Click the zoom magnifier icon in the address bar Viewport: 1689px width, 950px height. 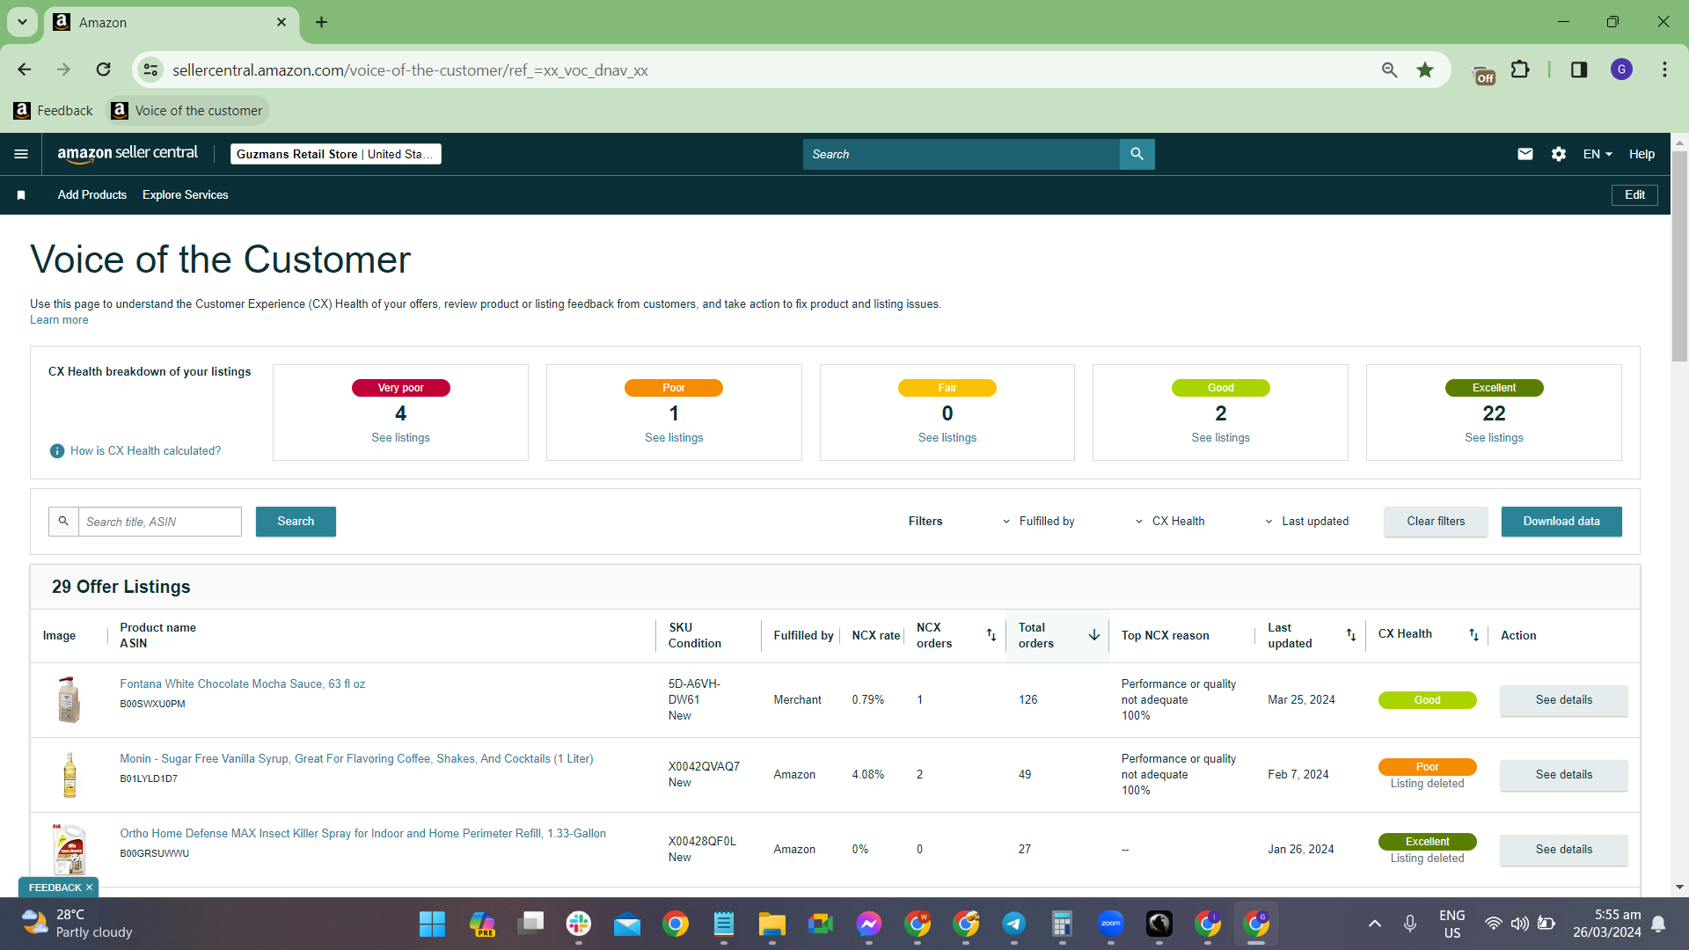point(1390,69)
